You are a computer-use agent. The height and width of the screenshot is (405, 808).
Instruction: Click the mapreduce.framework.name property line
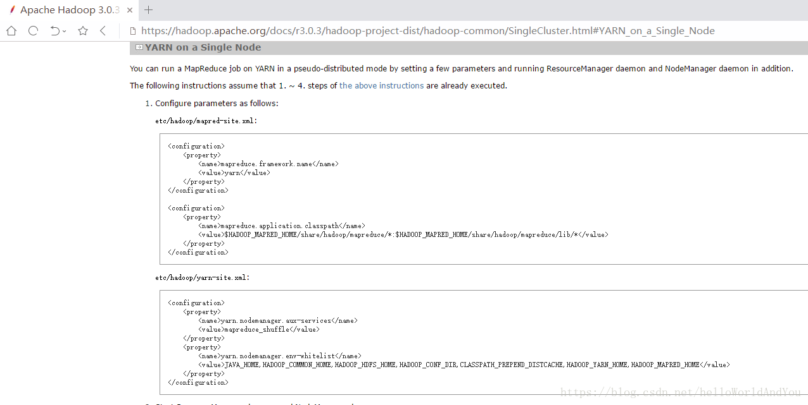pyautogui.click(x=268, y=164)
